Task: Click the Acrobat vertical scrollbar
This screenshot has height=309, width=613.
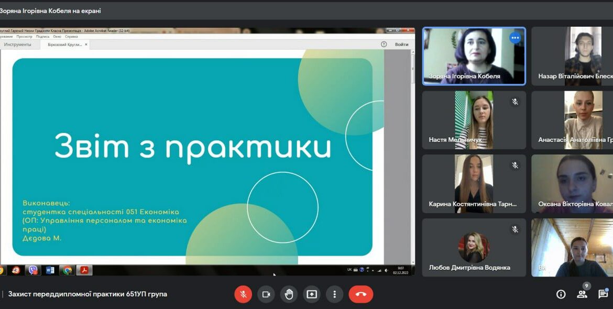Action: (x=412, y=157)
